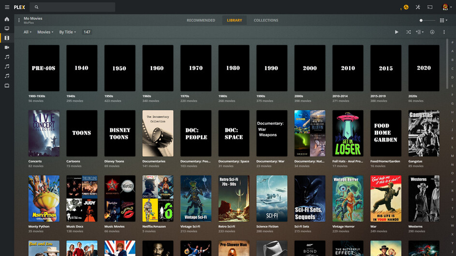Click the Mo Movies library title
Image resolution: width=456 pixels, height=256 pixels.
[x=33, y=18]
